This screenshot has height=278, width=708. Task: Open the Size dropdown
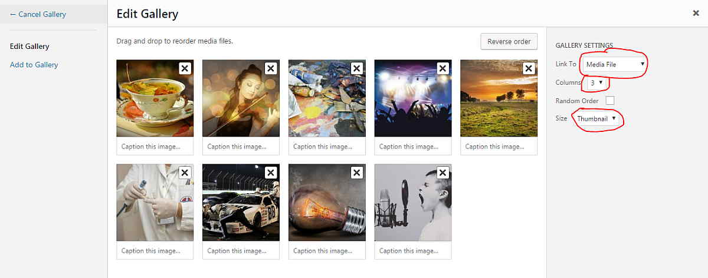point(598,118)
